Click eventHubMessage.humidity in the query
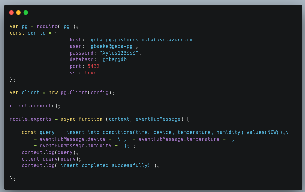305x192 pixels. click(75, 146)
